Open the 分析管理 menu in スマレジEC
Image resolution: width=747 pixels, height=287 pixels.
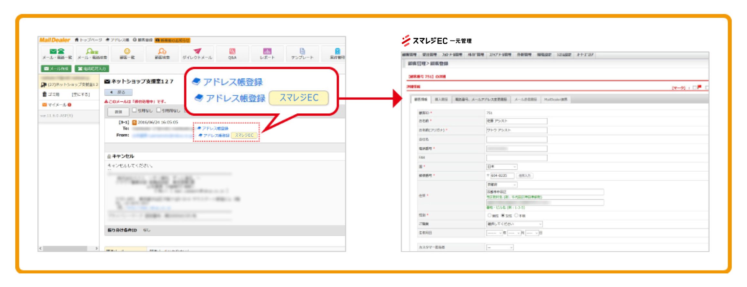click(524, 55)
